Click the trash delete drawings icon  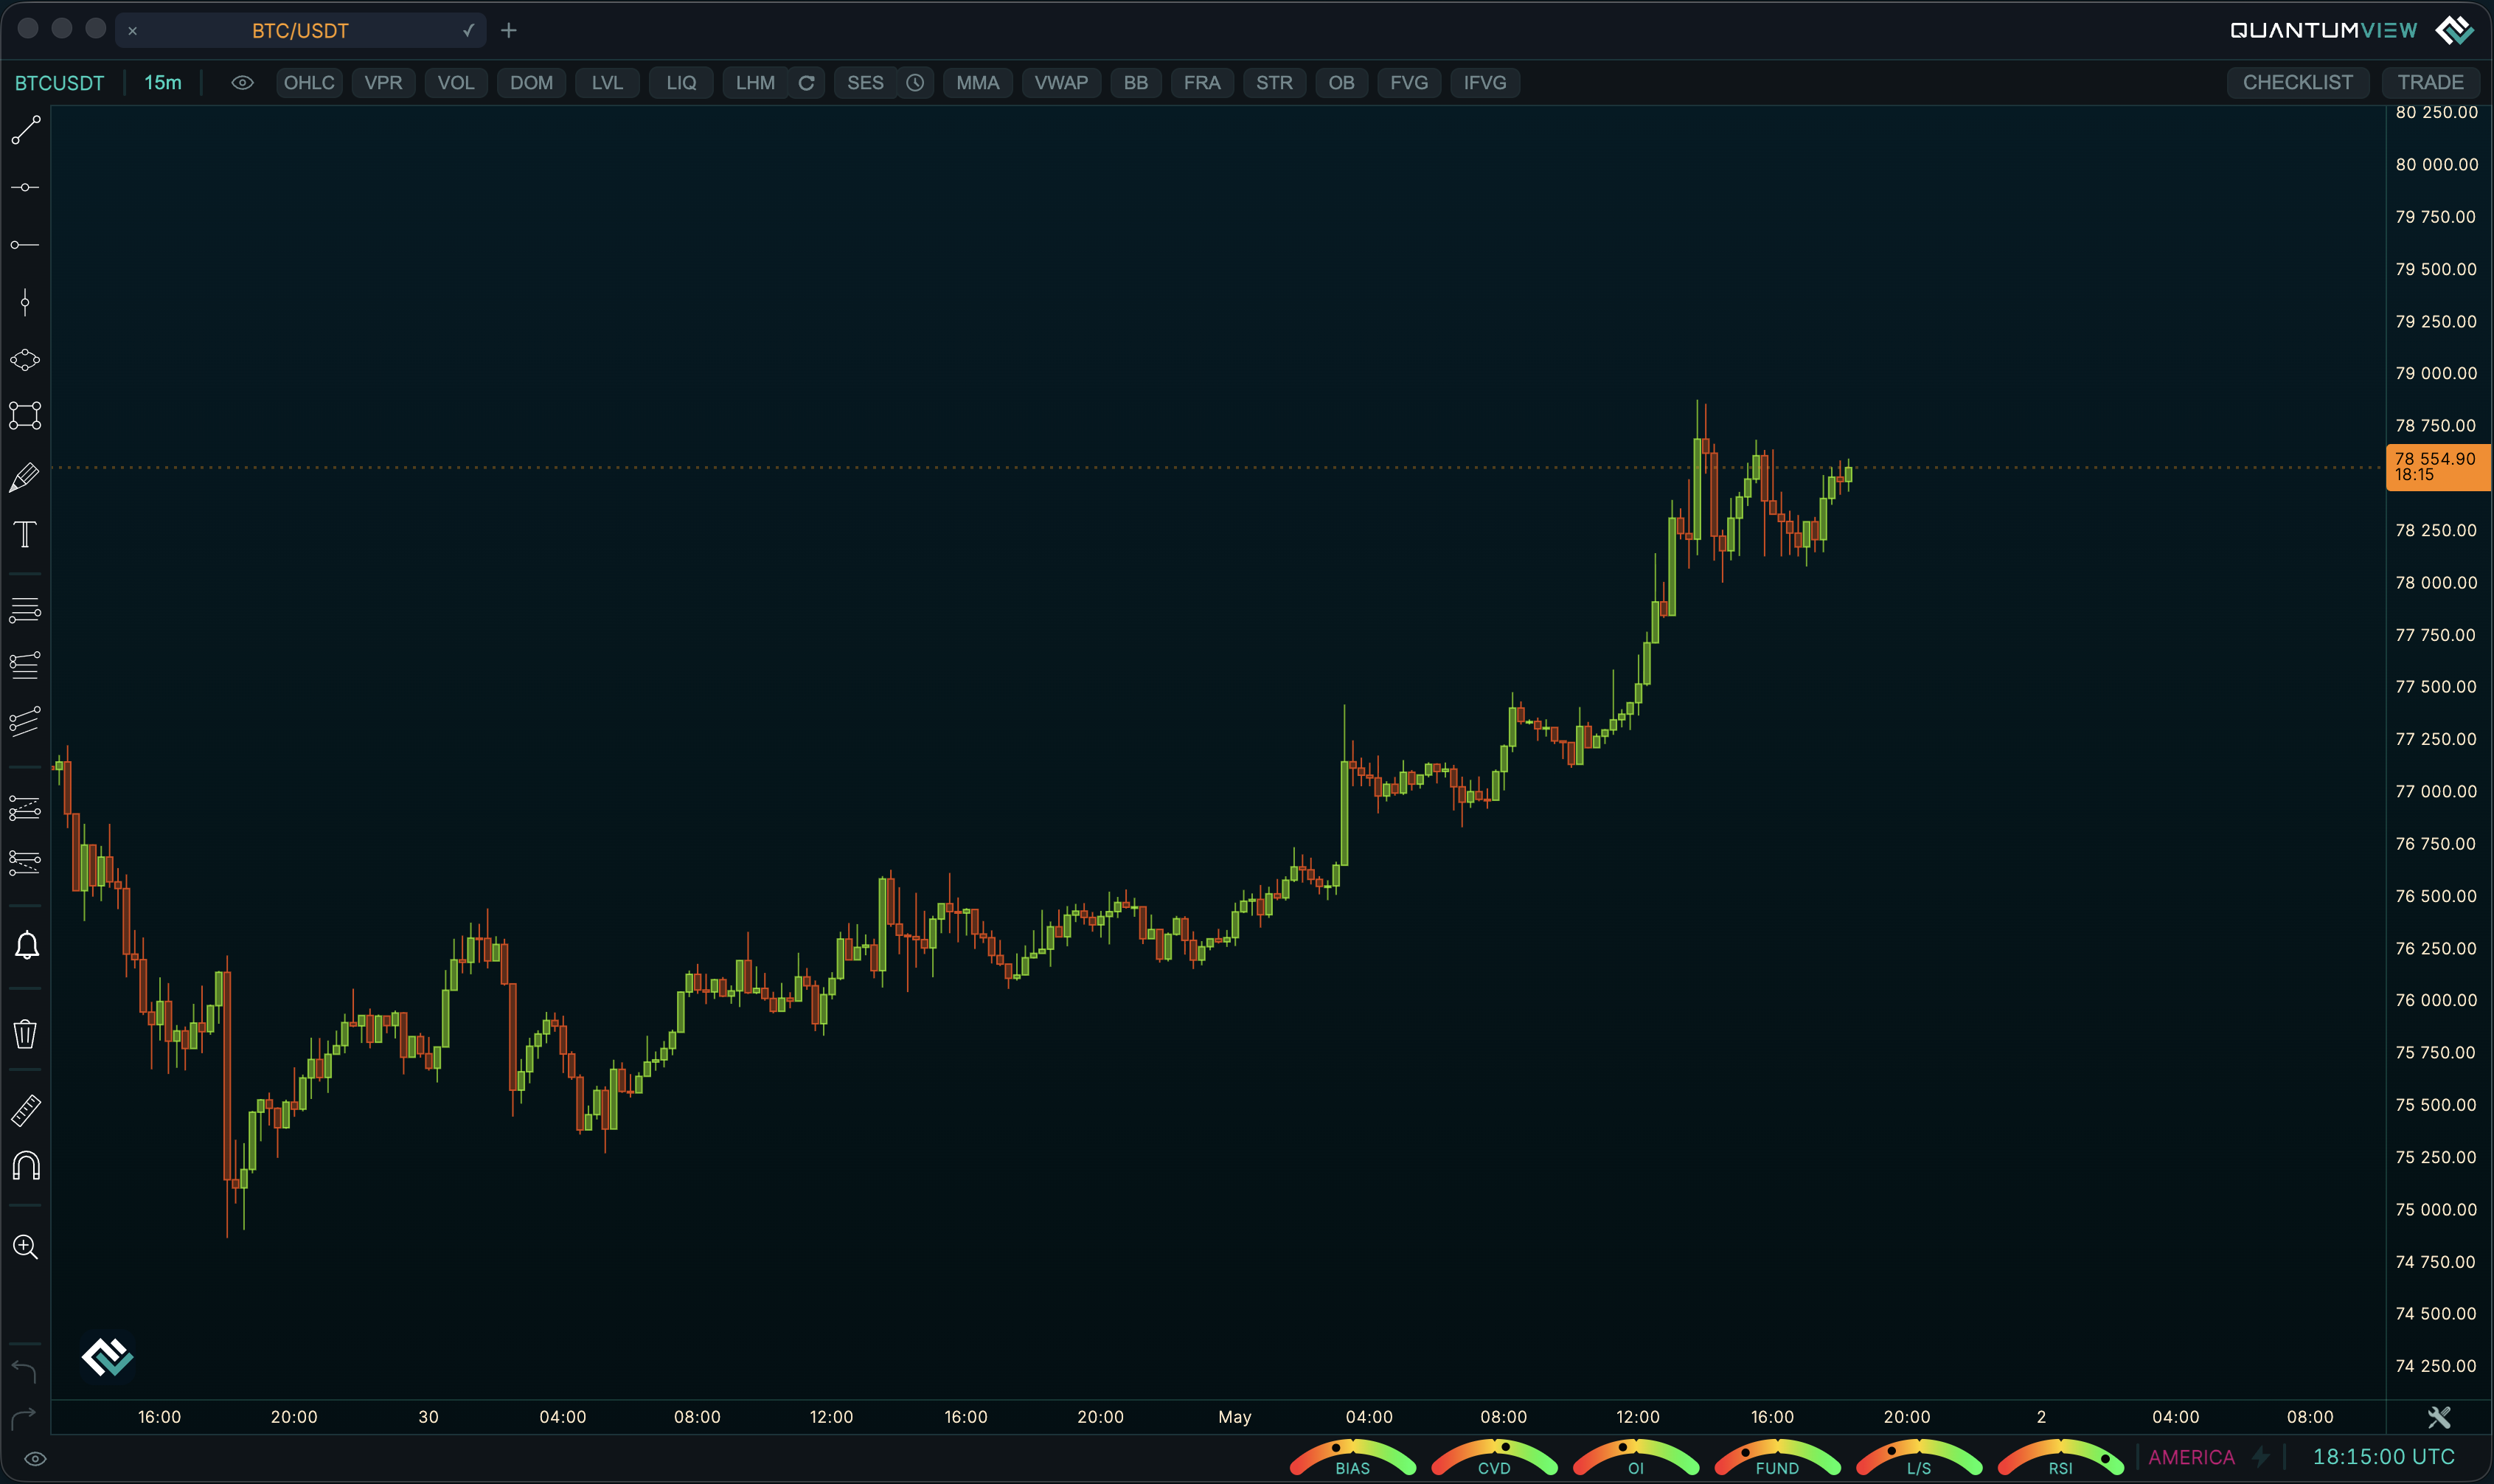click(x=25, y=1033)
